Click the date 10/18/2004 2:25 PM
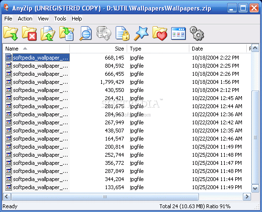The image size is (262, 212). (x=215, y=66)
